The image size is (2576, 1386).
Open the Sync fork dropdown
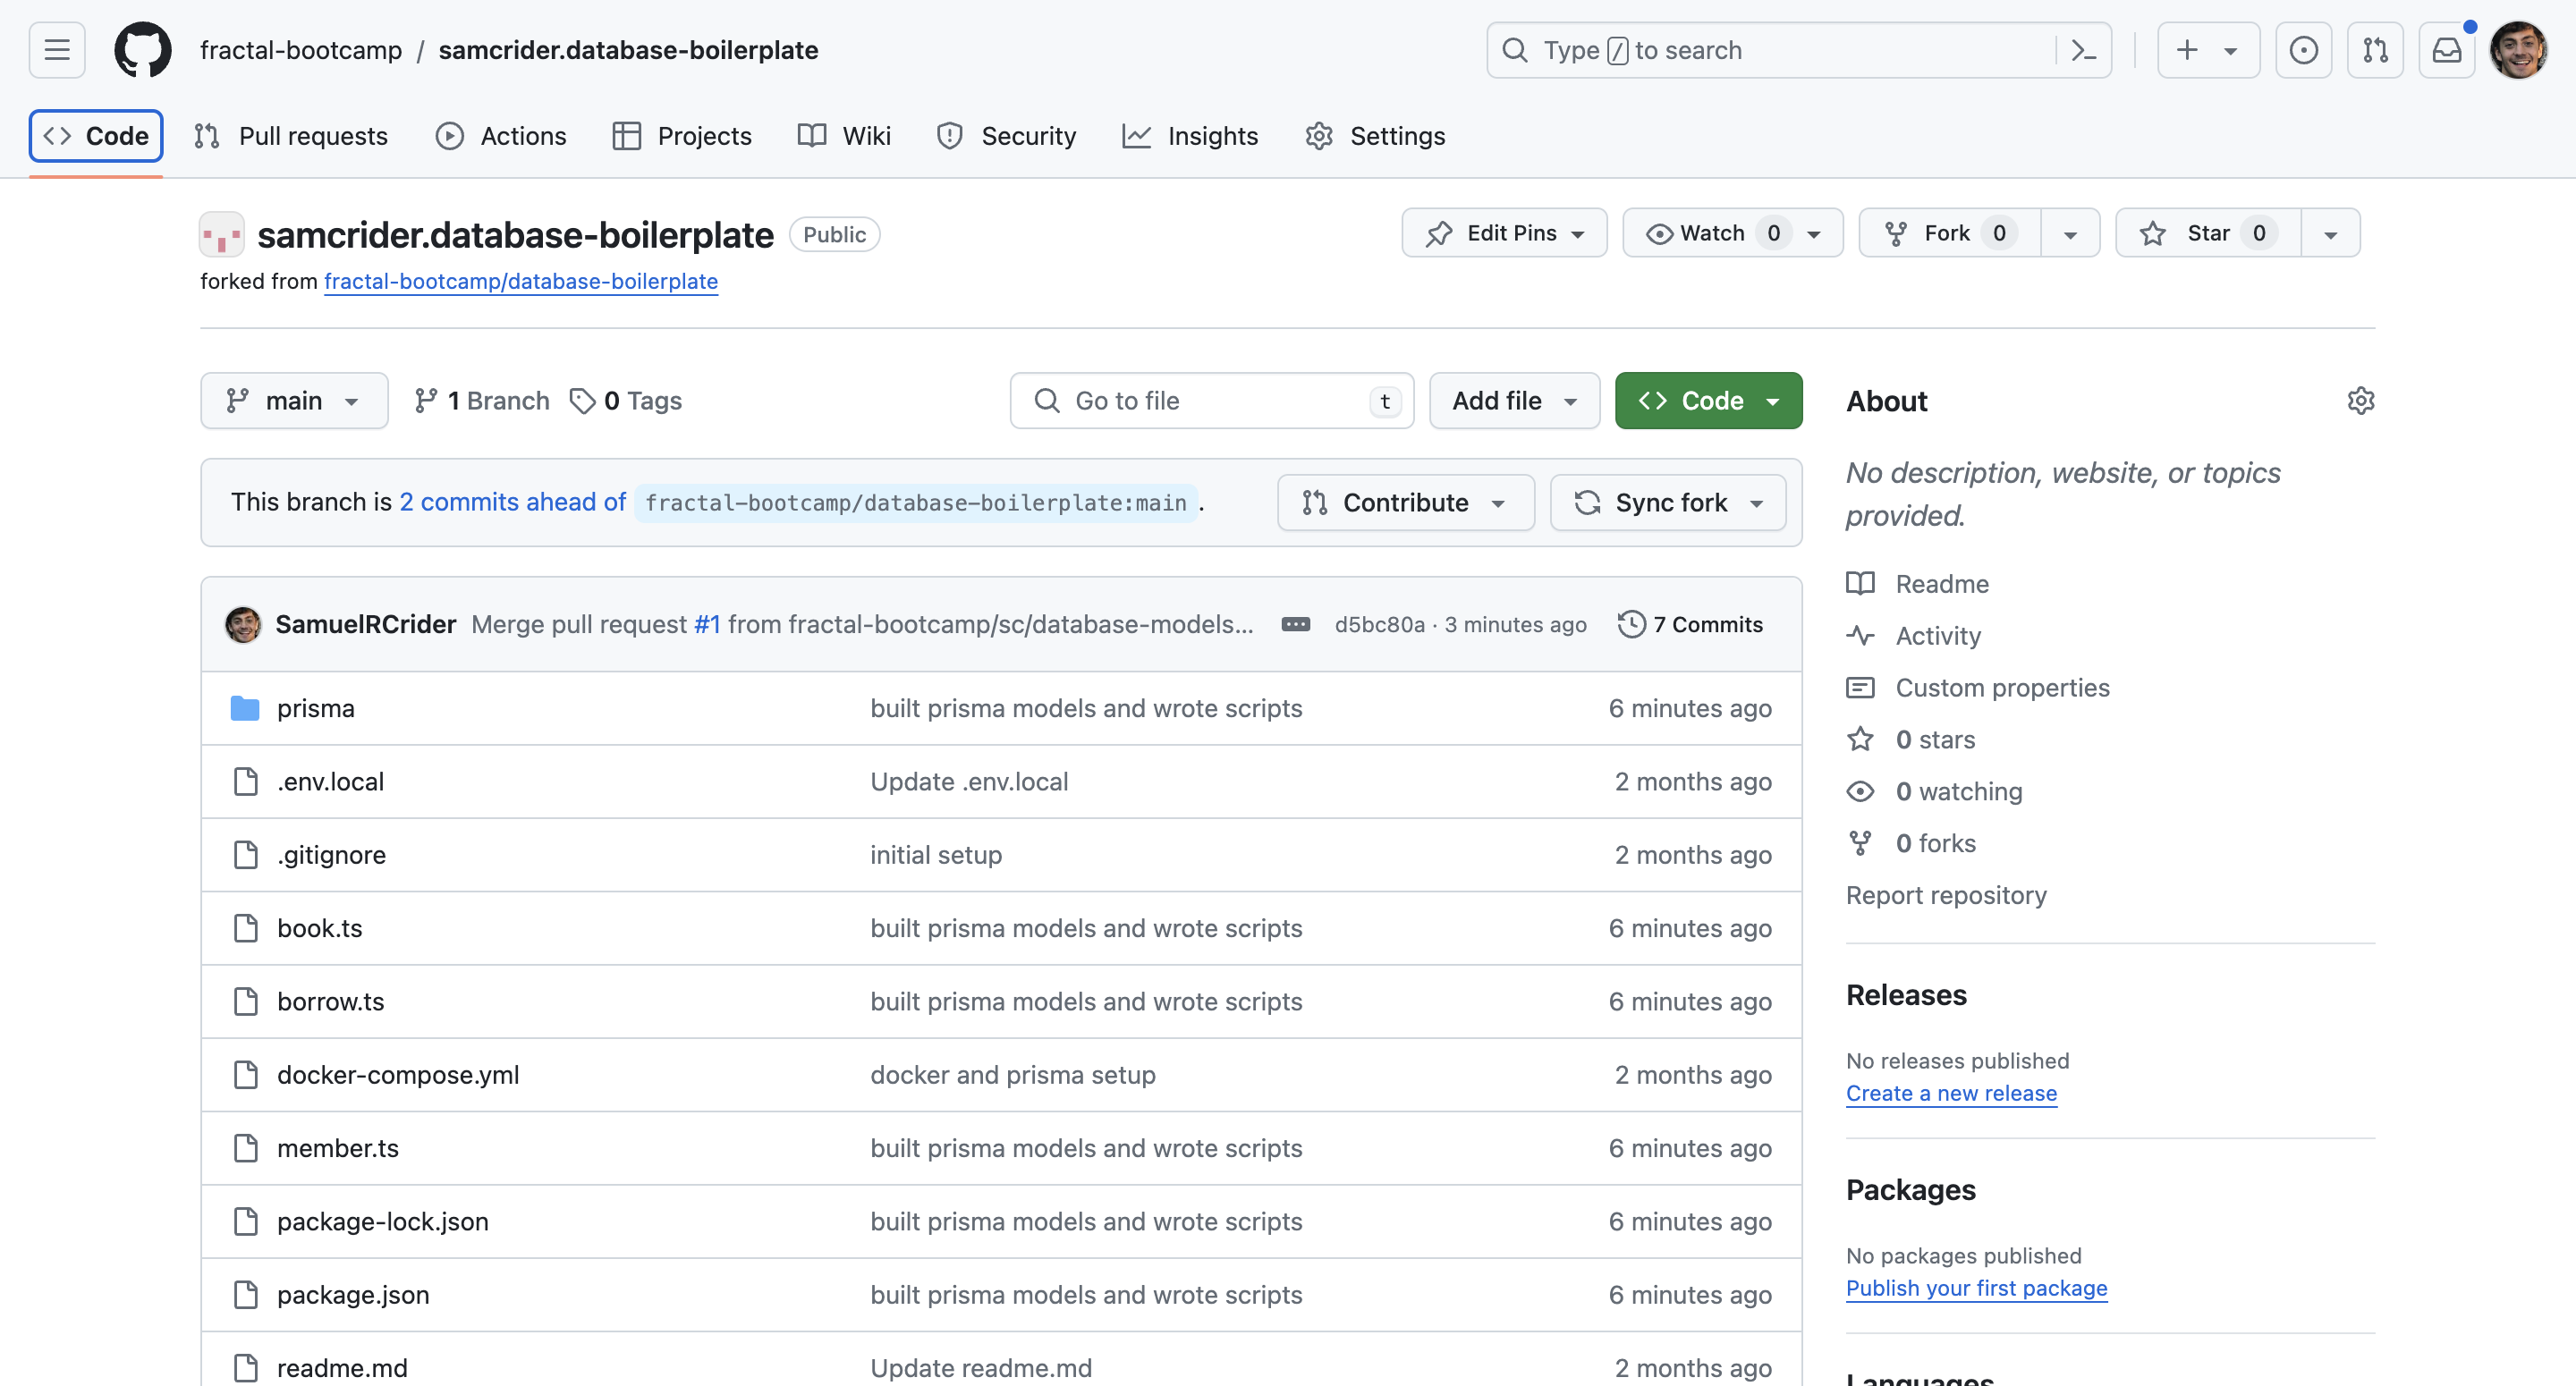(1667, 503)
